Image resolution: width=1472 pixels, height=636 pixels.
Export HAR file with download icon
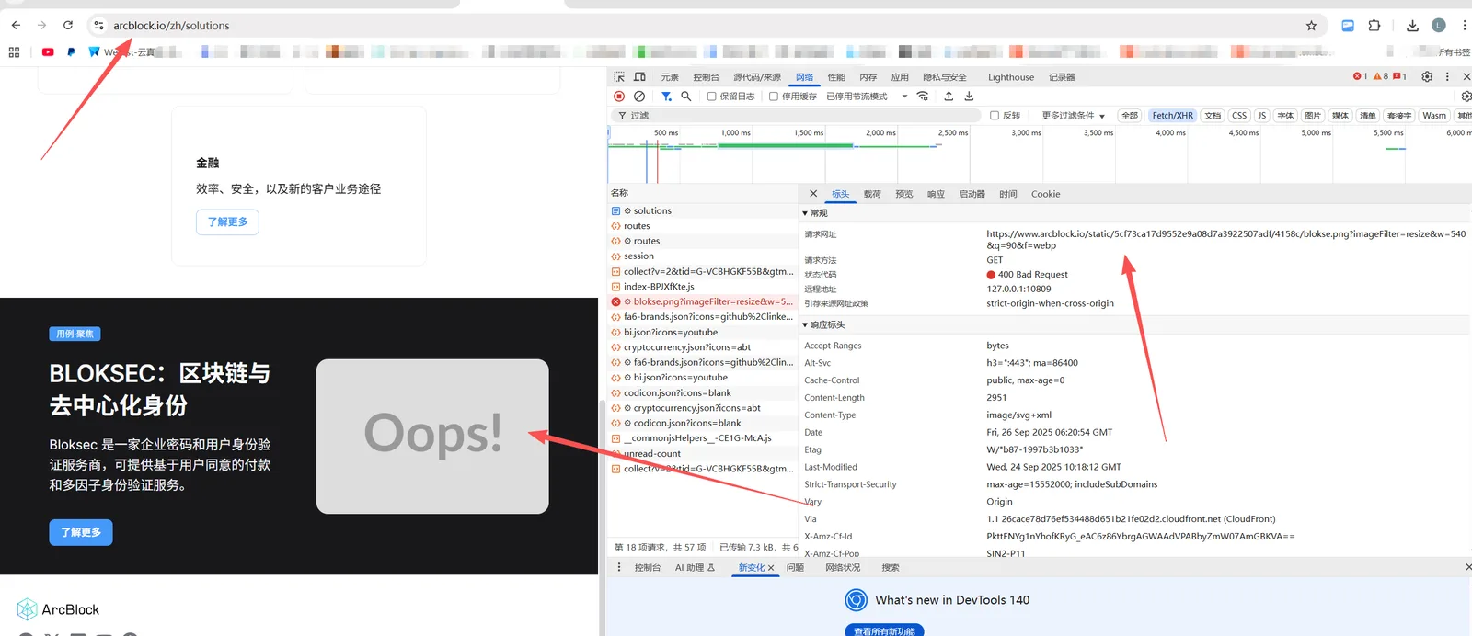point(969,97)
